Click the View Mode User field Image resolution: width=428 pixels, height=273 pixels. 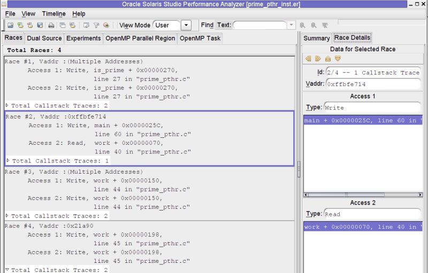pyautogui.click(x=166, y=25)
